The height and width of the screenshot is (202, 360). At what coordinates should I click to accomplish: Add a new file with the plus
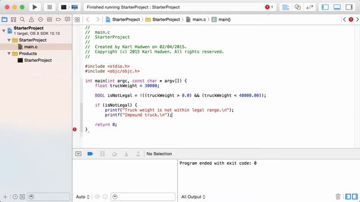point(5,197)
